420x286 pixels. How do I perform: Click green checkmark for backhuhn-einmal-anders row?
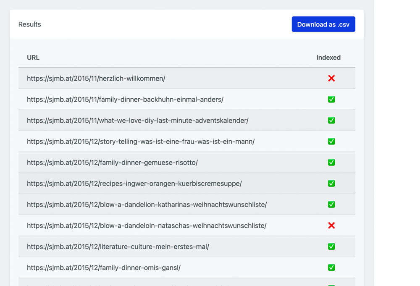click(331, 100)
